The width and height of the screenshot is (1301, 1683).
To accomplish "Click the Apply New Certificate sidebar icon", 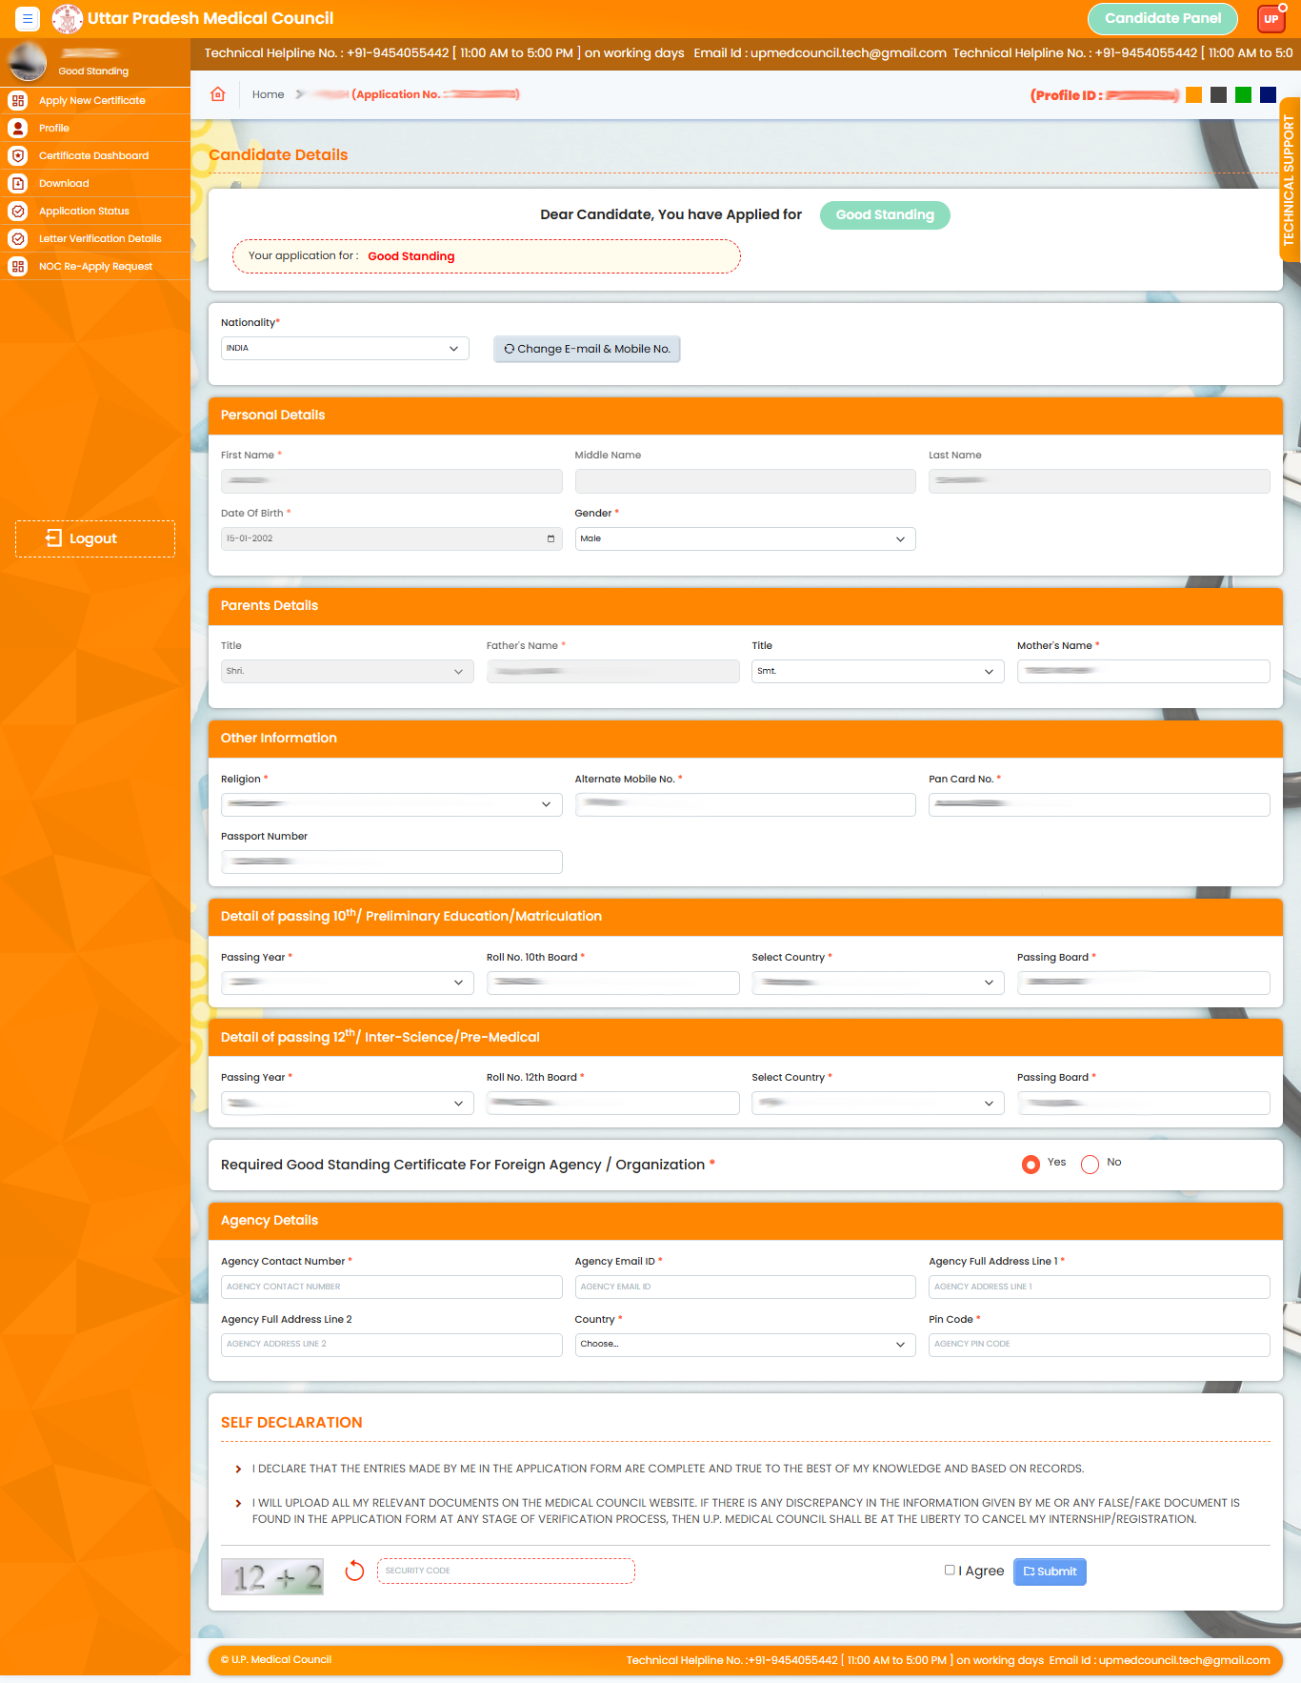I will [18, 100].
